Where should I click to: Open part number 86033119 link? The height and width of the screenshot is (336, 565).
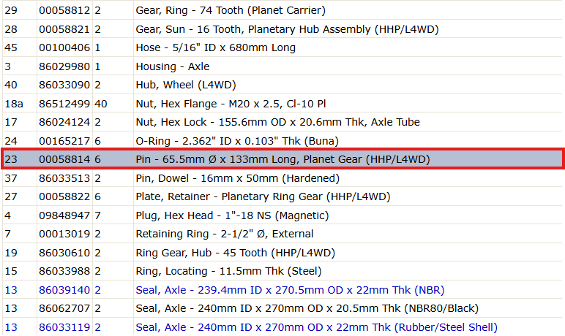click(64, 327)
